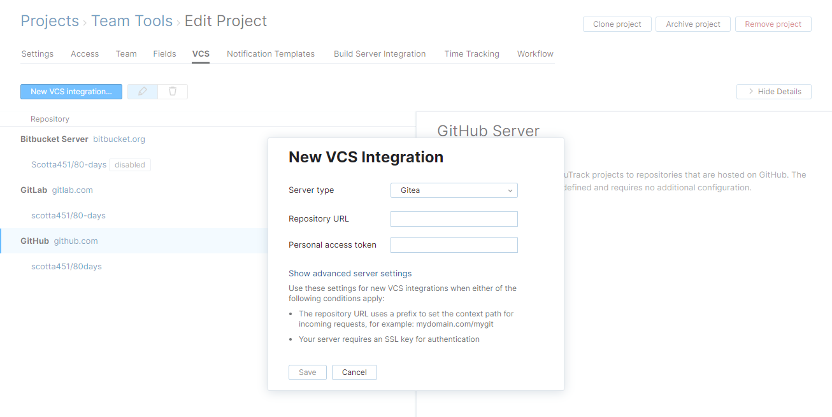Save the new VCS integration
Screen dimensions: 832x417
click(x=307, y=372)
